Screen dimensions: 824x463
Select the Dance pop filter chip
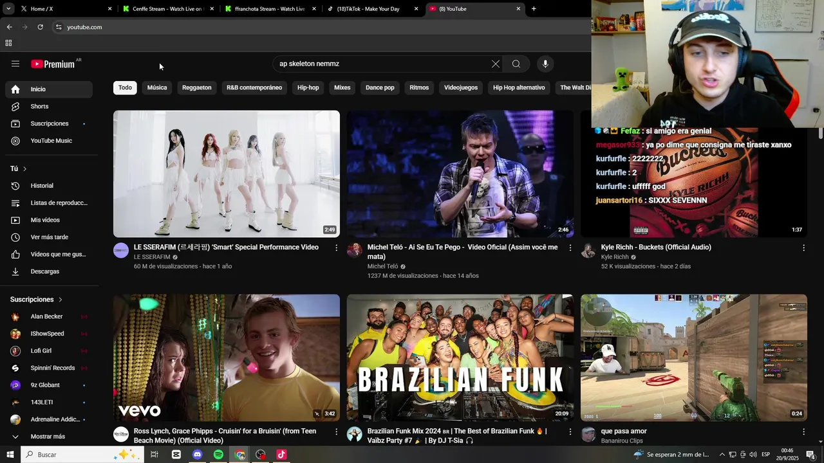[380, 87]
